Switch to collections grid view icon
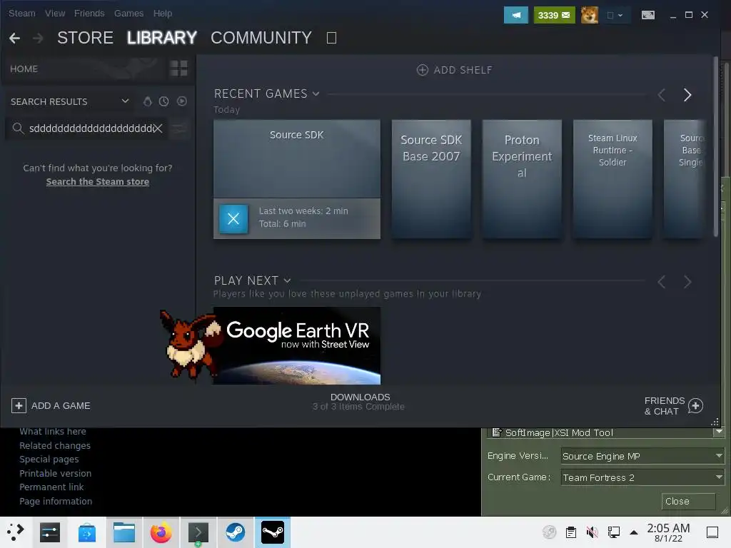 pyautogui.click(x=178, y=68)
